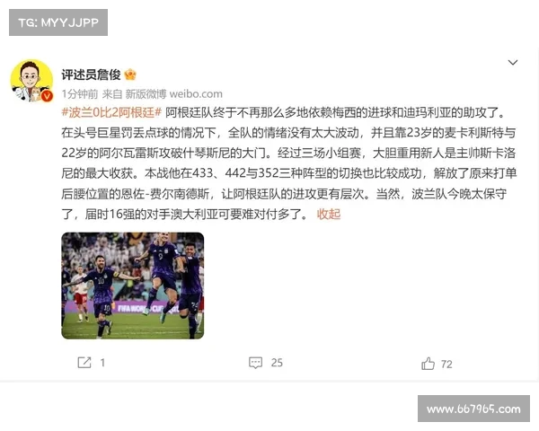This screenshot has width=539, height=431.
Task: Click the repost share icon
Action: click(84, 363)
